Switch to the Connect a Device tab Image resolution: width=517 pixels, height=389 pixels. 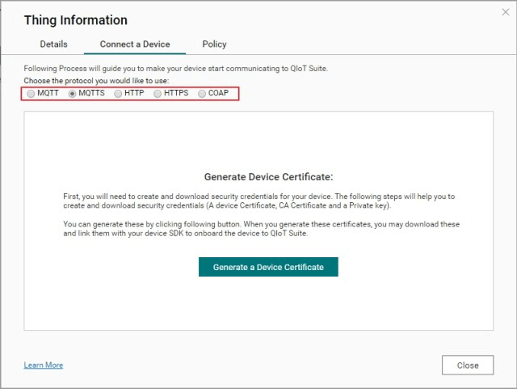point(135,44)
